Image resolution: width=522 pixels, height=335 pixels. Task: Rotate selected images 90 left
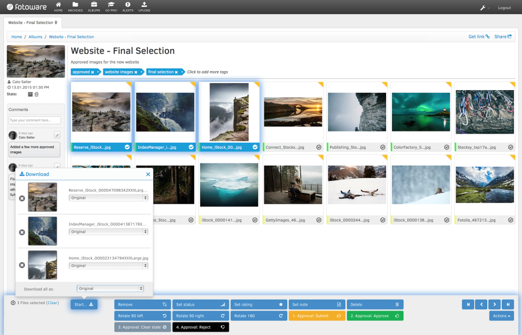pyautogui.click(x=142, y=315)
